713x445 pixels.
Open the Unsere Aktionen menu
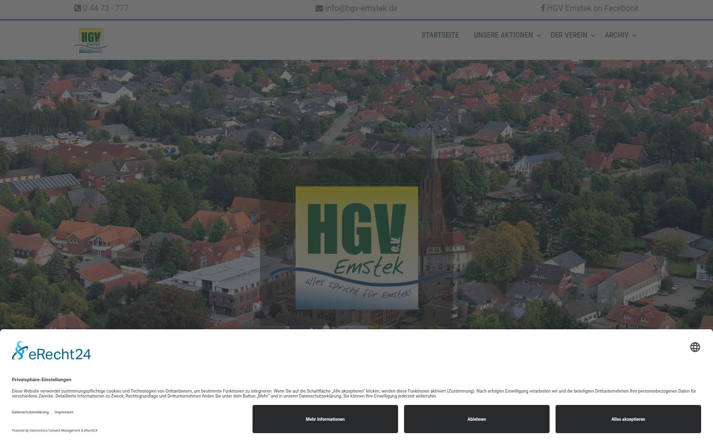tap(504, 35)
